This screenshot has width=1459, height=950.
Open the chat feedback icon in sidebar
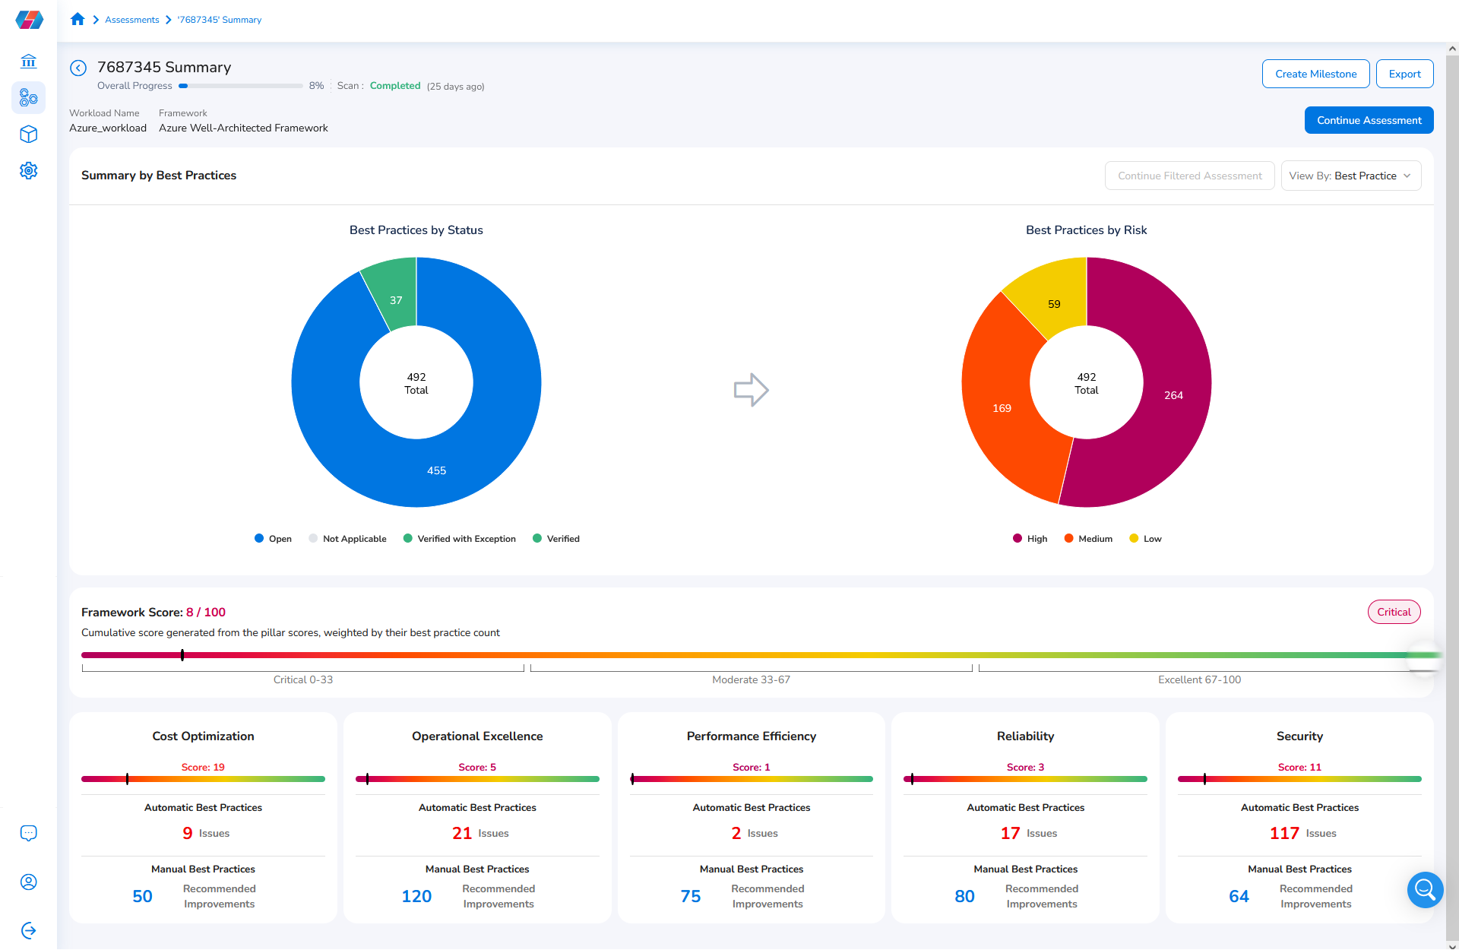point(29,833)
